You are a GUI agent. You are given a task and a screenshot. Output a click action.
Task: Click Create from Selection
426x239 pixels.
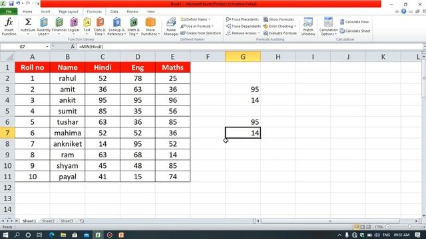(200, 33)
